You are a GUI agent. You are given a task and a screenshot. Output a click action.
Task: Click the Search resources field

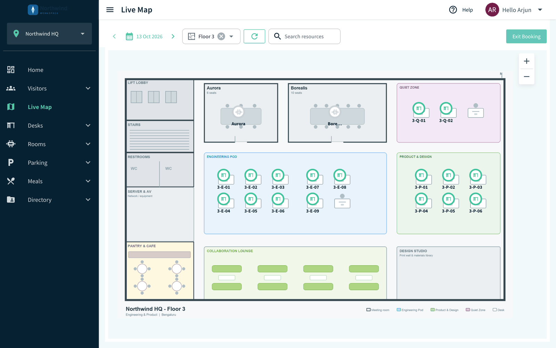[304, 36]
